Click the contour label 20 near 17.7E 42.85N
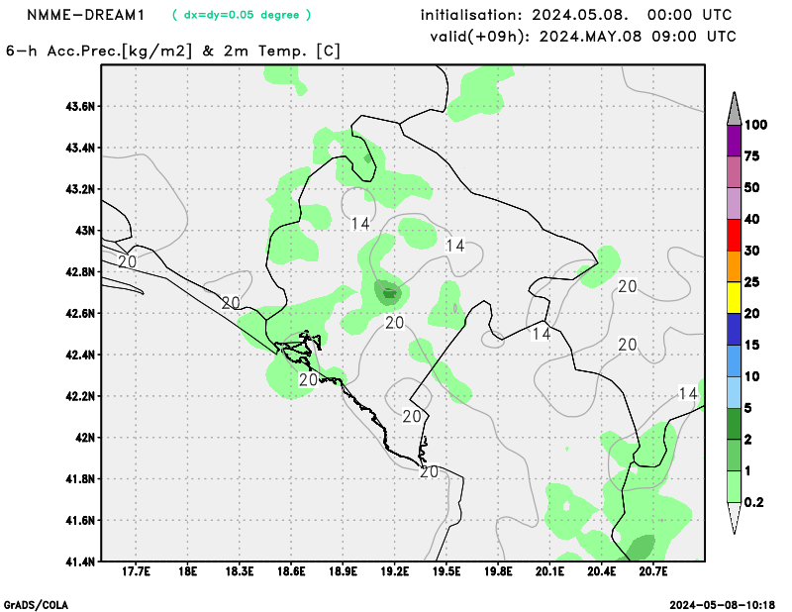The image size is (792, 612). point(128,261)
